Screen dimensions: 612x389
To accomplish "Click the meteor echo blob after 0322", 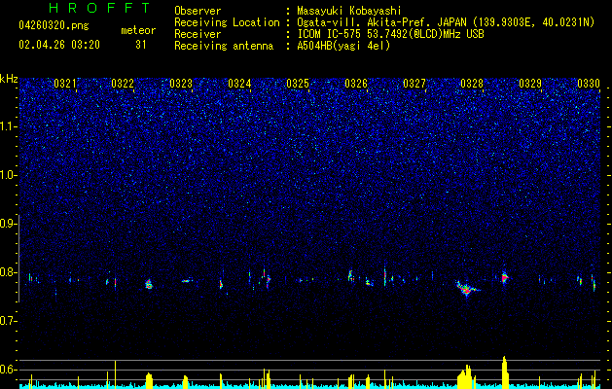I will click(x=149, y=284).
